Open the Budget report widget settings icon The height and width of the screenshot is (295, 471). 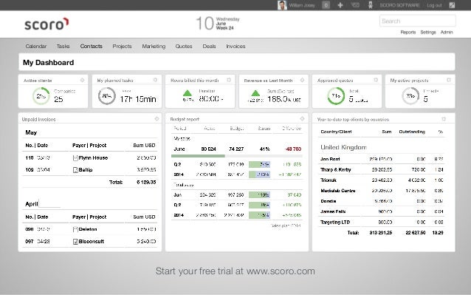[x=302, y=119]
